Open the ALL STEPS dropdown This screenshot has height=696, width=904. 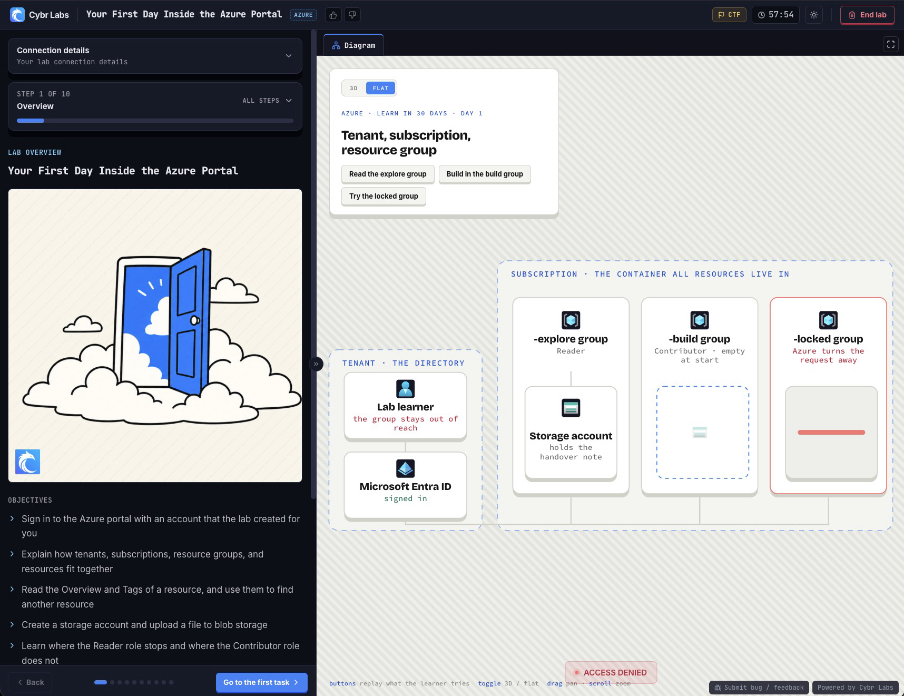(x=267, y=101)
